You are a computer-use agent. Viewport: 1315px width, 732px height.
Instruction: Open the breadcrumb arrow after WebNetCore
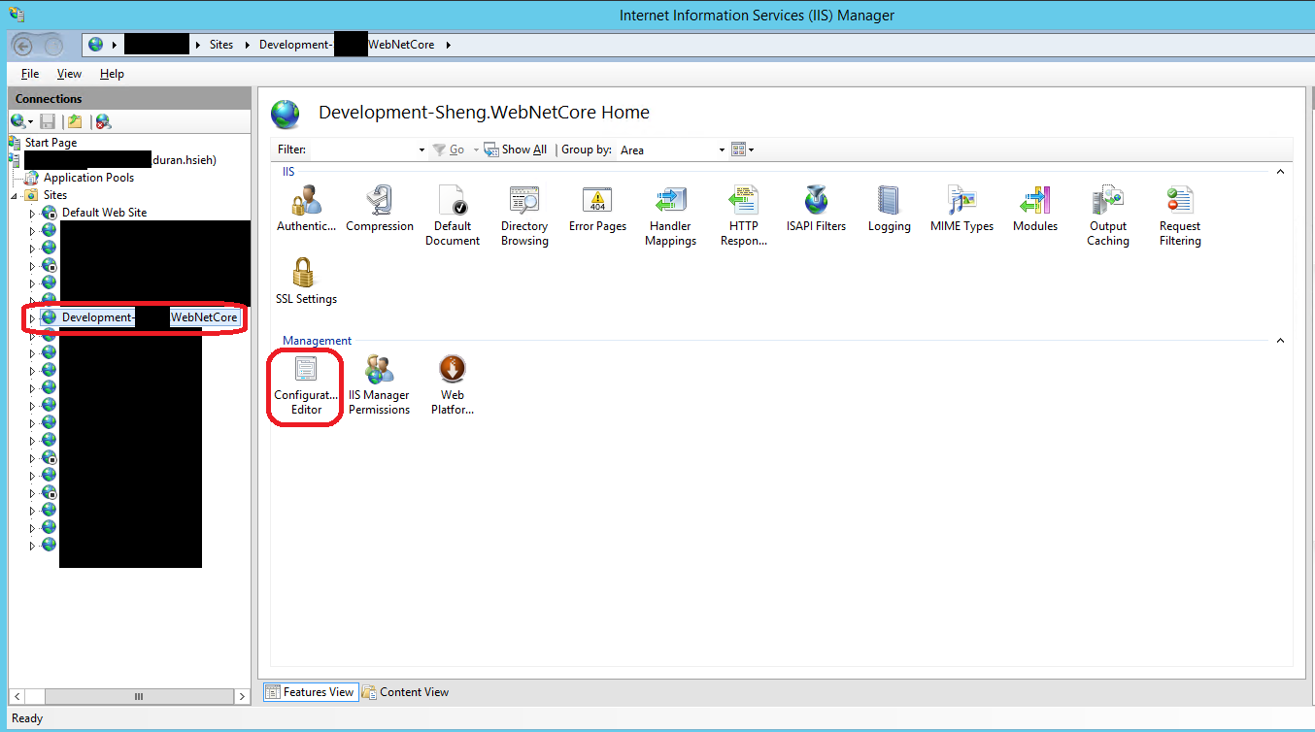pyautogui.click(x=448, y=45)
